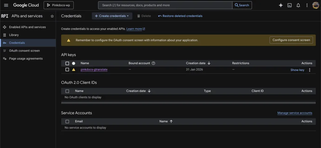This screenshot has height=148, width=321.
Task: Sort API keys by Creation date
Action: point(198,63)
